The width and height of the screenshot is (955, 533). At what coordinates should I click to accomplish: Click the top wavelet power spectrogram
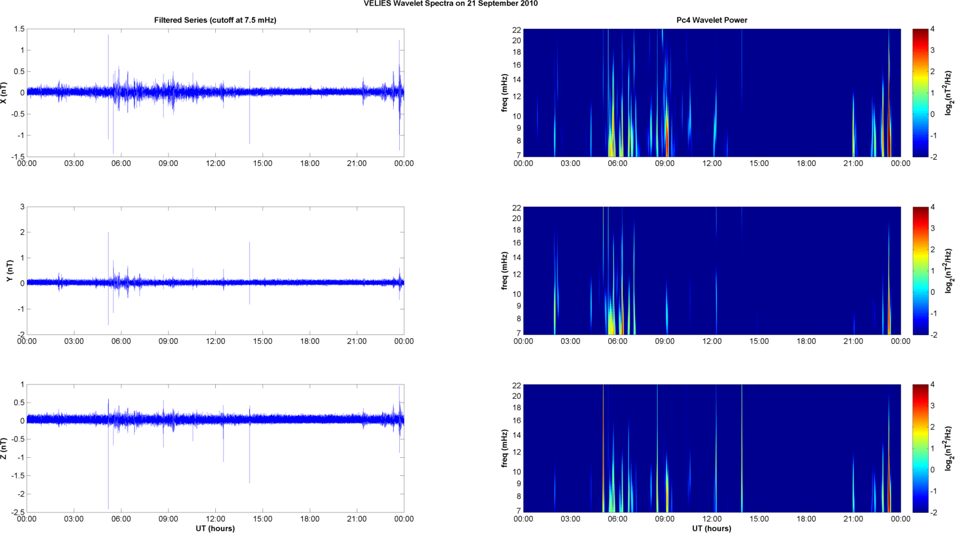point(712,93)
